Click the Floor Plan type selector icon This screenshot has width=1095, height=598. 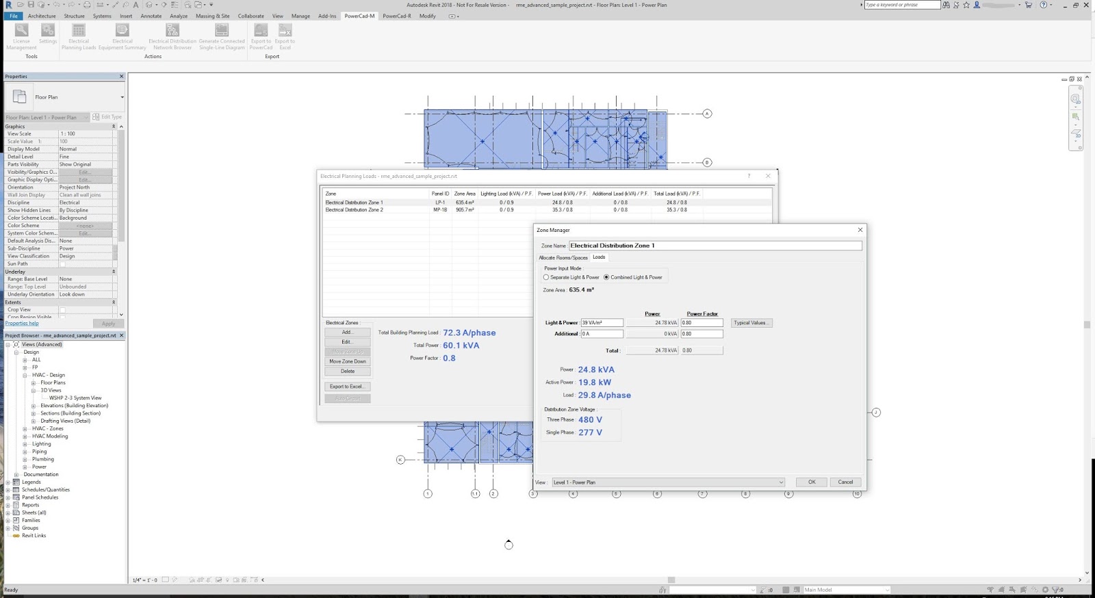[x=19, y=96]
